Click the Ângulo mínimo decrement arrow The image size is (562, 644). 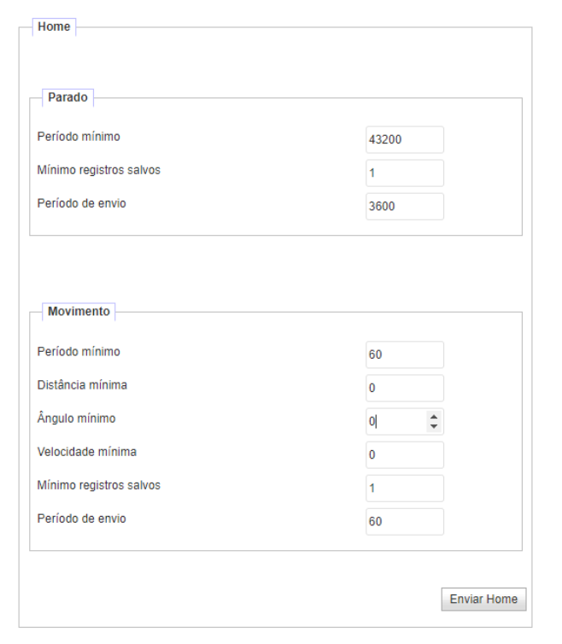tap(434, 427)
